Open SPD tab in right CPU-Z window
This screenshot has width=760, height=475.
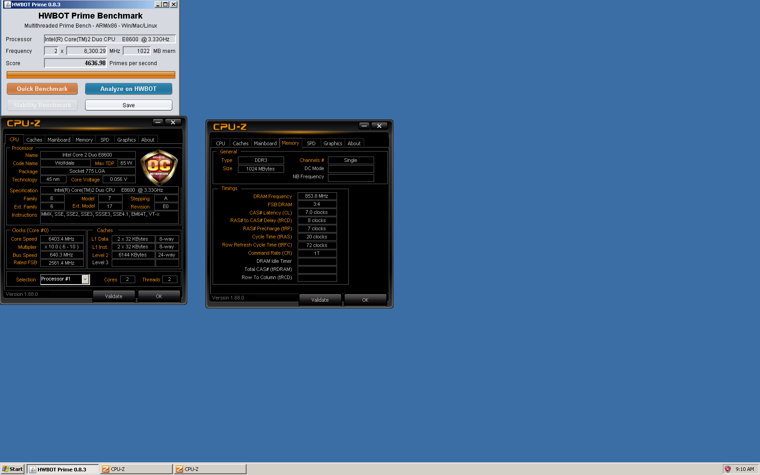[311, 143]
